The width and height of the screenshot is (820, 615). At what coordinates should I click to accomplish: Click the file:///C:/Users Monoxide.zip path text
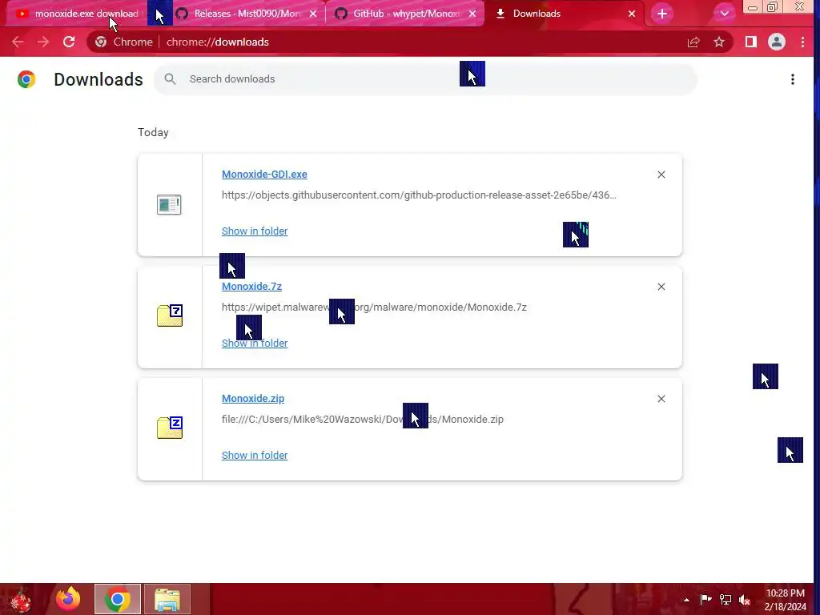[x=363, y=419]
